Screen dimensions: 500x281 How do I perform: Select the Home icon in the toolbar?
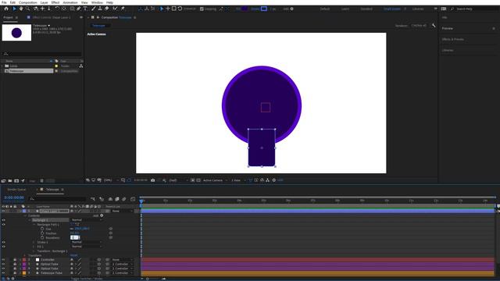(x=6, y=9)
